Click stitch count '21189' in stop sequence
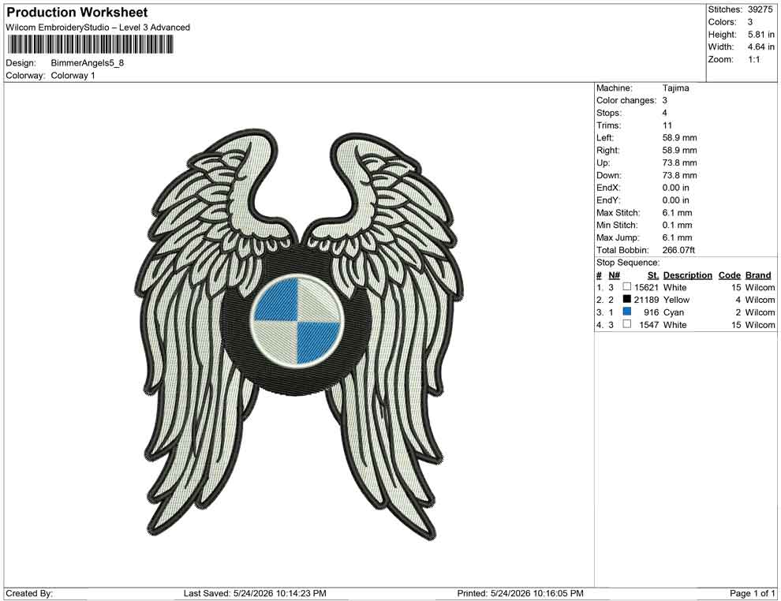This screenshot has width=781, height=601. coord(646,300)
